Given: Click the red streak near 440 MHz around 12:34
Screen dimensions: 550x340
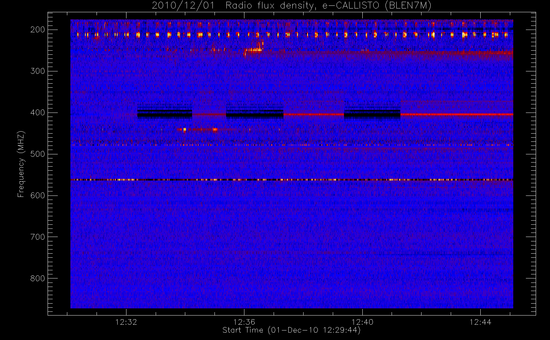Looking at the screenshot, I should coord(197,129).
